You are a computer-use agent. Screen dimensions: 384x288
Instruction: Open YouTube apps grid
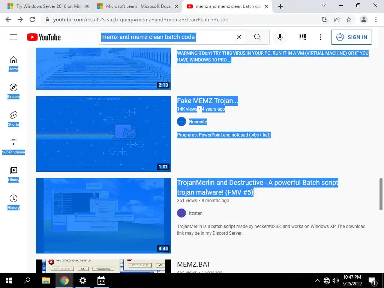tap(303, 37)
